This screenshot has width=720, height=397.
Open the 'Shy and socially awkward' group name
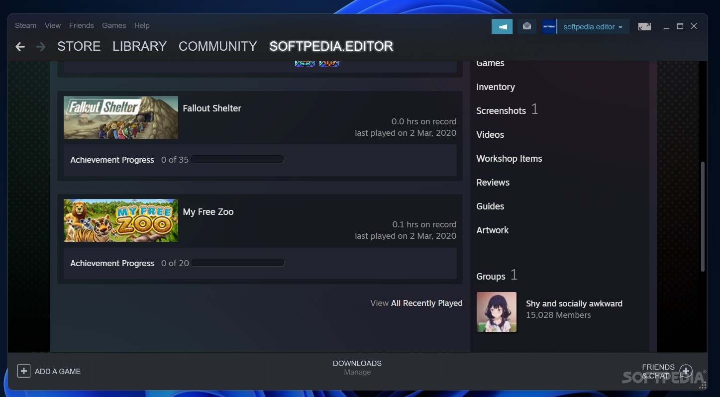pos(574,303)
